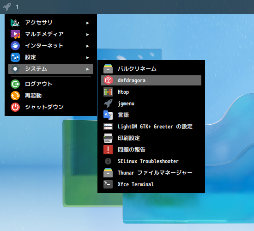
Task: Choose シャットダウン to power off
Action: tap(51, 107)
